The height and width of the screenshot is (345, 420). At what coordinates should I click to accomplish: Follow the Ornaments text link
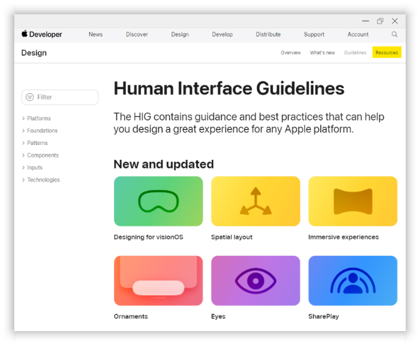coord(131,316)
